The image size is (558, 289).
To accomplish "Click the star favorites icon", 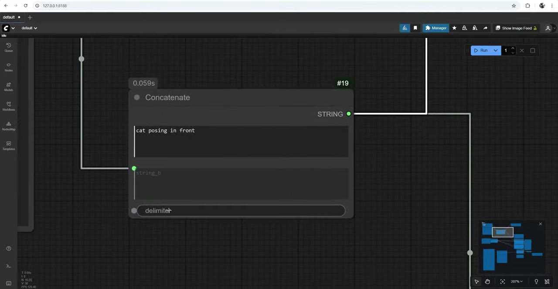I will tap(454, 28).
